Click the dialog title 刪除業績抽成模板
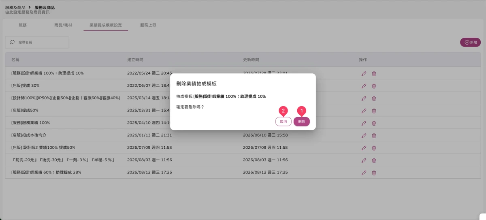Screen dimensions: 486x220 (196, 84)
